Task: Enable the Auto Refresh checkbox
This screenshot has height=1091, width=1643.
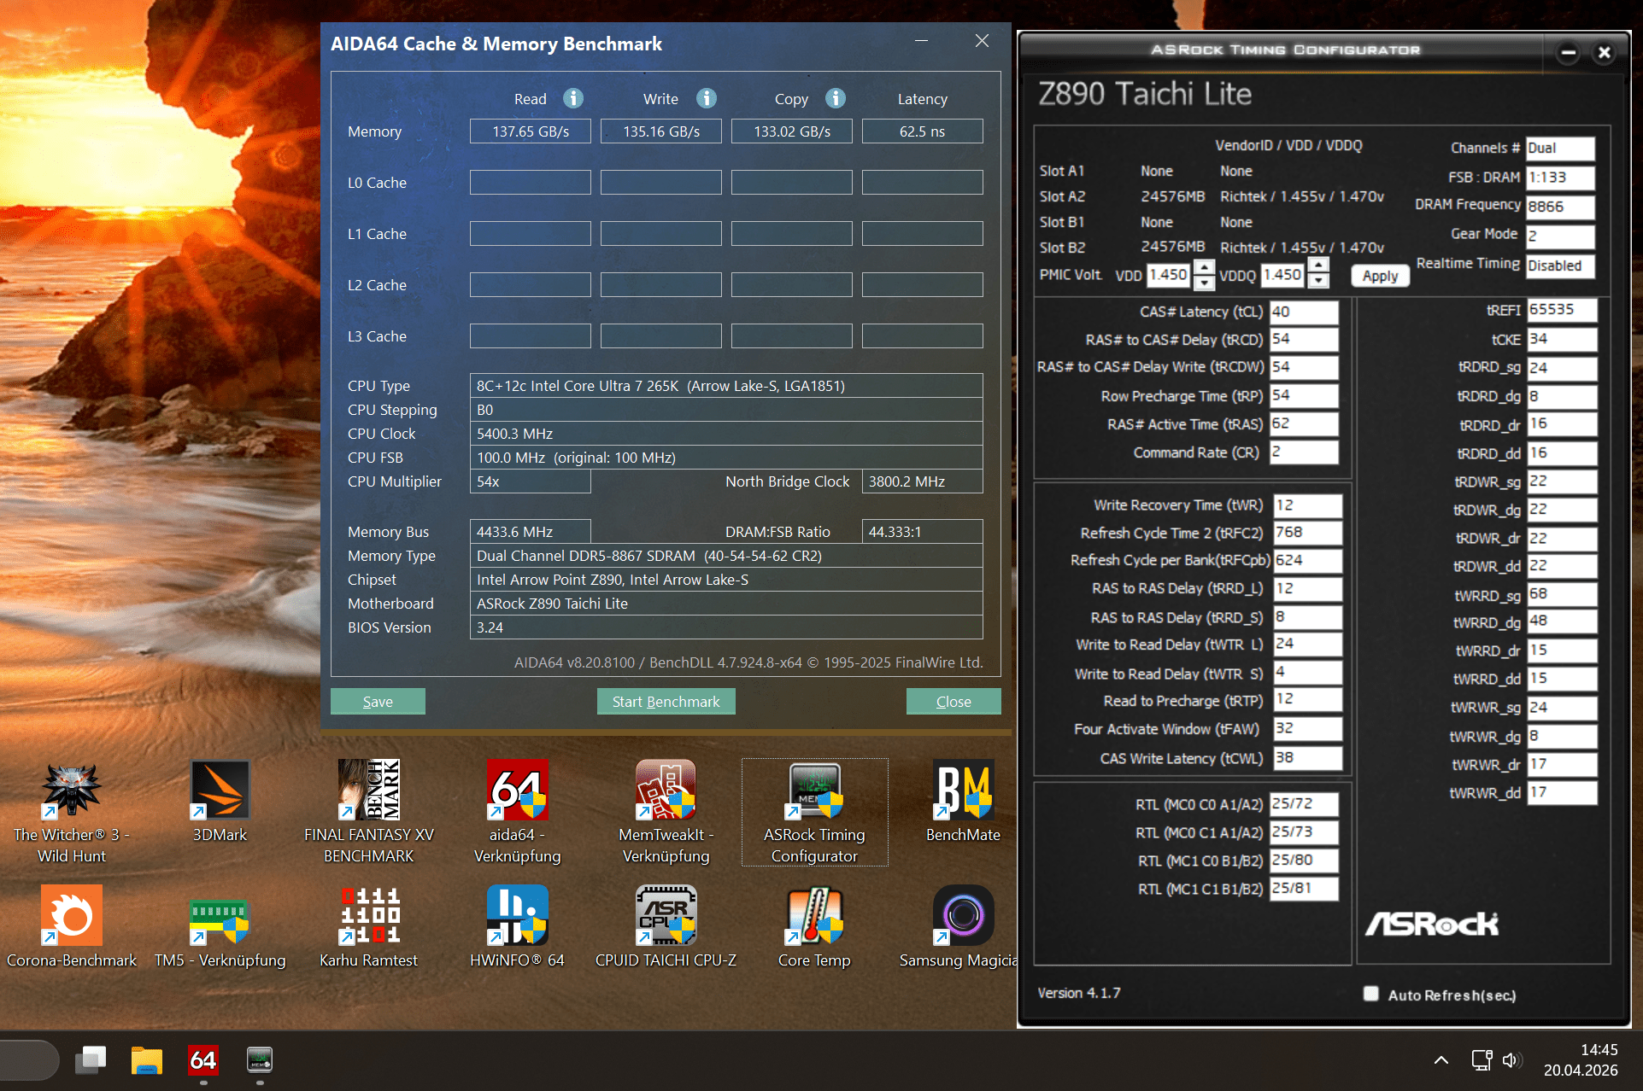Action: (1371, 994)
